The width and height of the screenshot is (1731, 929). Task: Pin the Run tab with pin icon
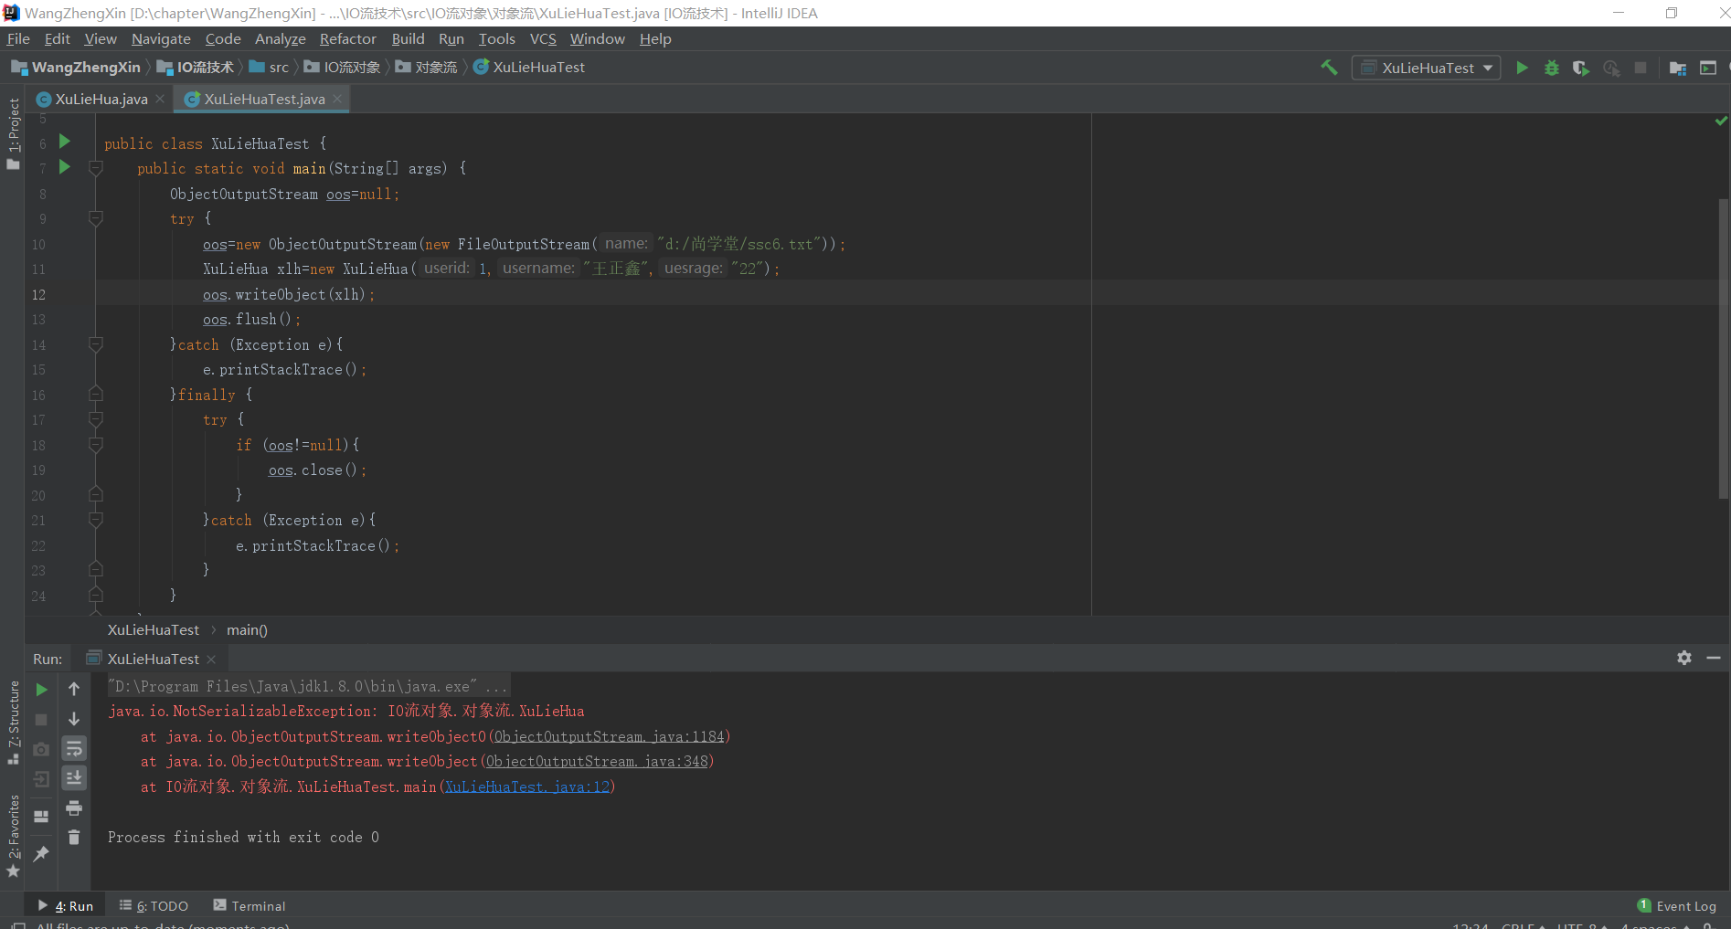coord(41,853)
